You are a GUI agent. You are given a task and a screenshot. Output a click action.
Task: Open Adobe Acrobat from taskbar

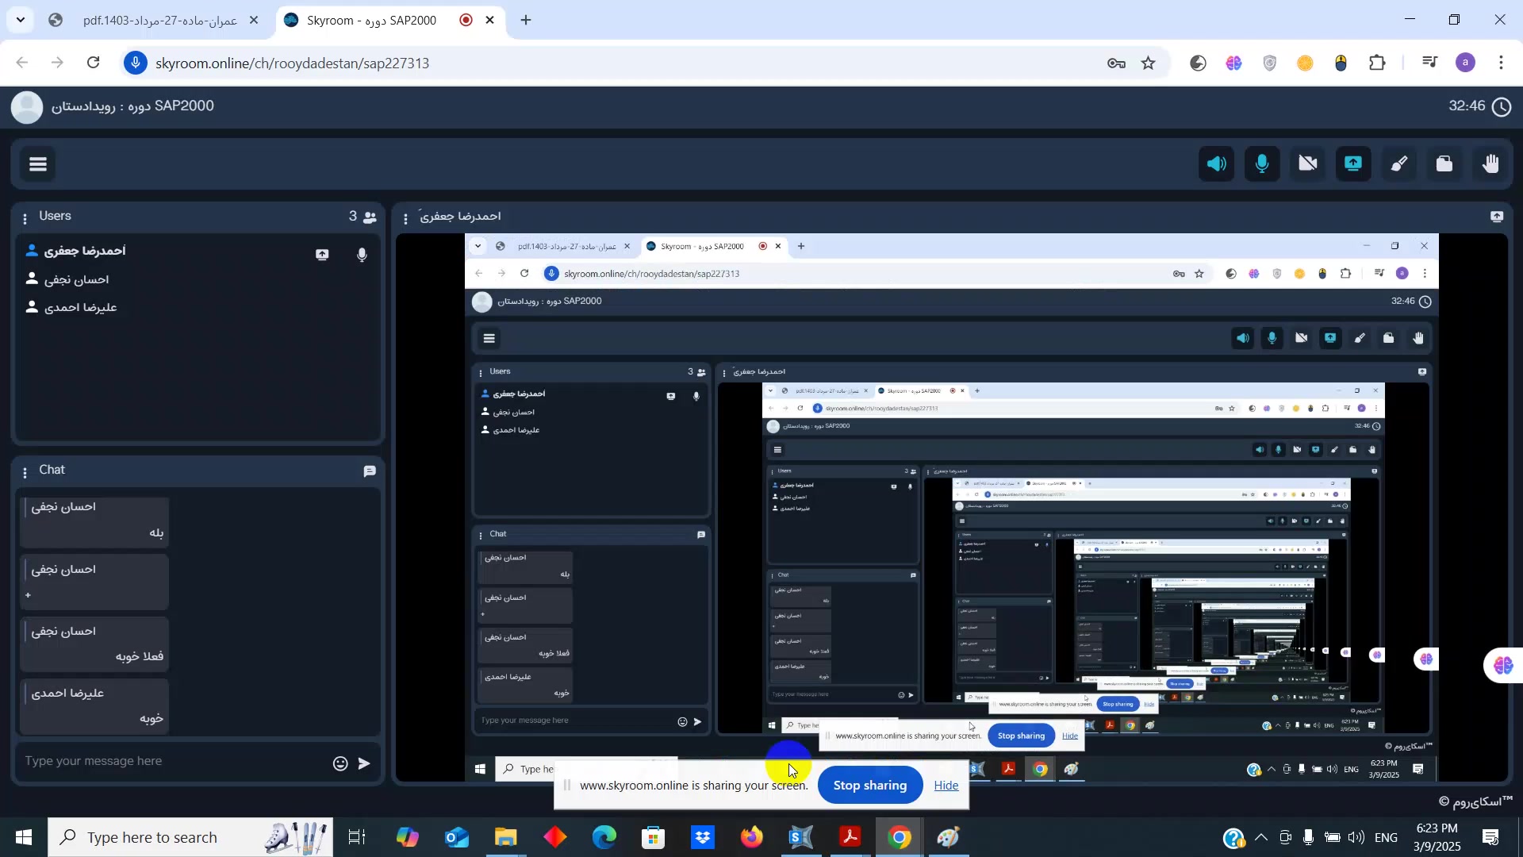click(850, 837)
